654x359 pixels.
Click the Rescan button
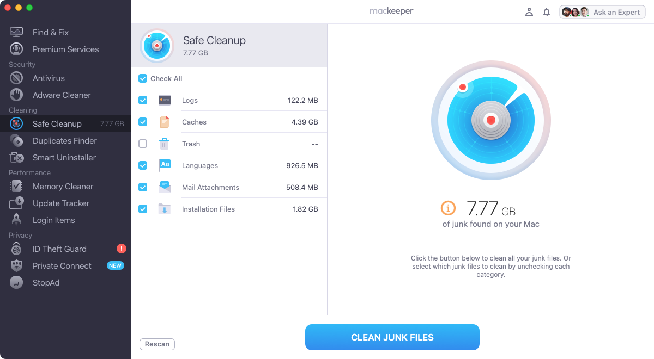[157, 344]
